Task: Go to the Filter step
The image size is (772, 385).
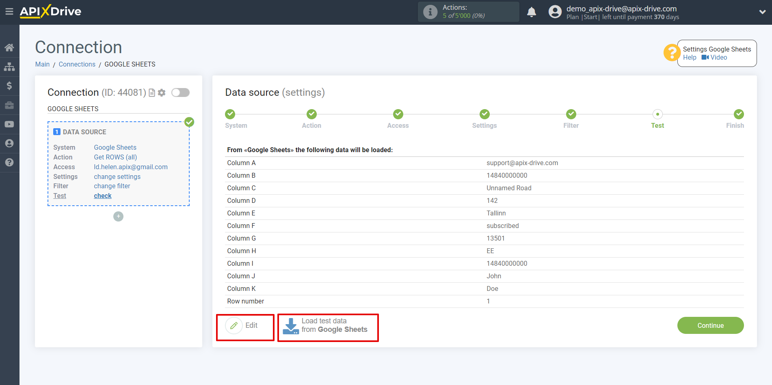Action: pyautogui.click(x=571, y=119)
